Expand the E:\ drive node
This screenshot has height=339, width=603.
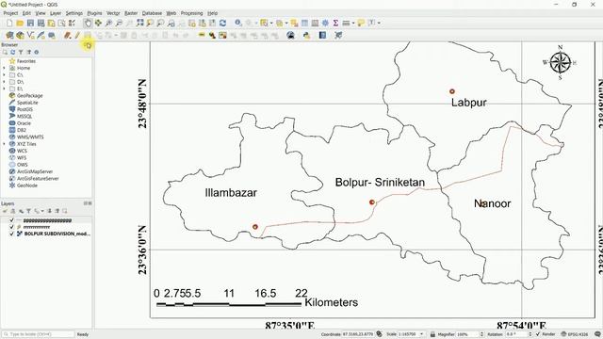coord(4,89)
